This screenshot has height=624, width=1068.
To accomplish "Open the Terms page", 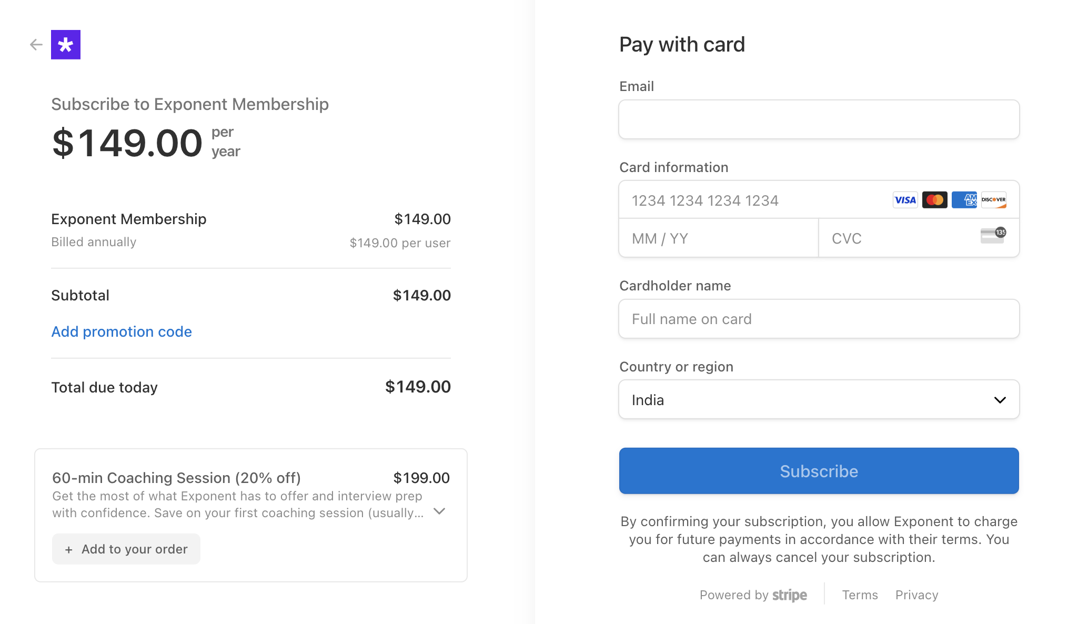I will tap(860, 595).
